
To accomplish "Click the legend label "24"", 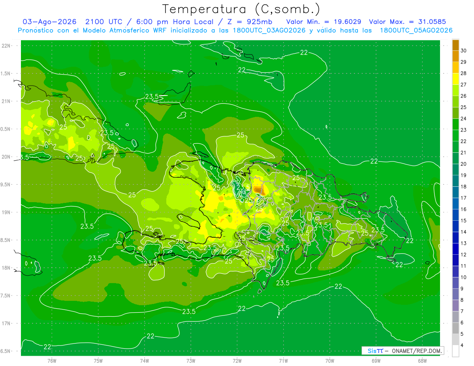I will [x=464, y=118].
